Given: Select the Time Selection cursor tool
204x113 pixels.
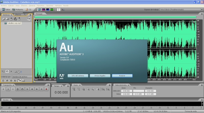Looking at the screenshot, I should point(58,9).
